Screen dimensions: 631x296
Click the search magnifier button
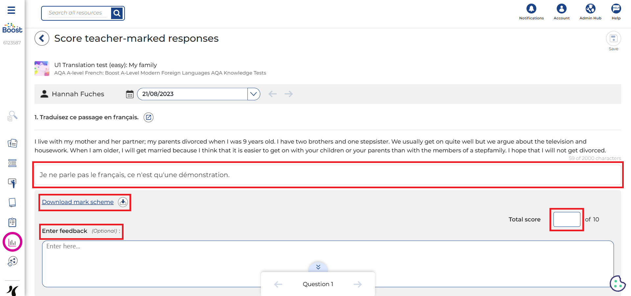[x=117, y=13]
